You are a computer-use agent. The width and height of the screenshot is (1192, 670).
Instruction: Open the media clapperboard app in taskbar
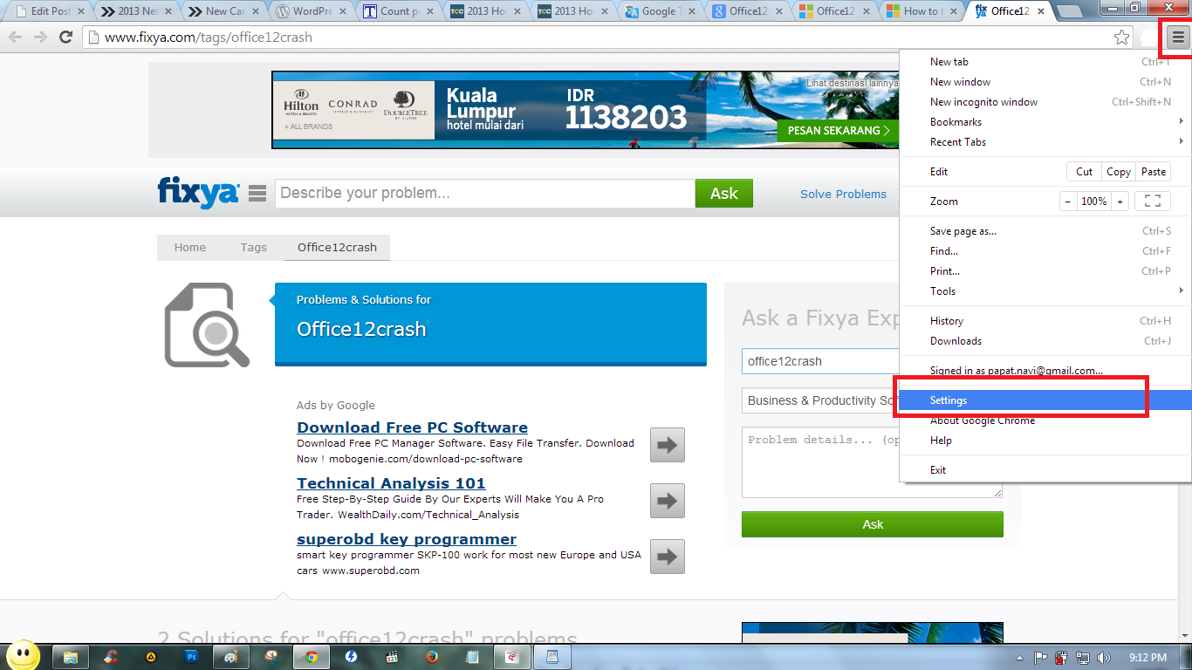[392, 657]
